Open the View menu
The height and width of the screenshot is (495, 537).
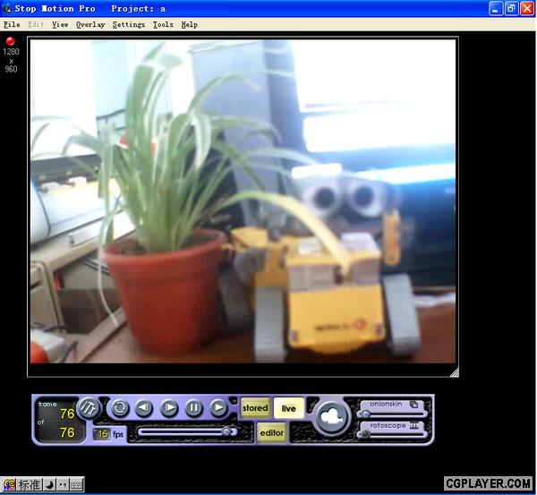60,25
